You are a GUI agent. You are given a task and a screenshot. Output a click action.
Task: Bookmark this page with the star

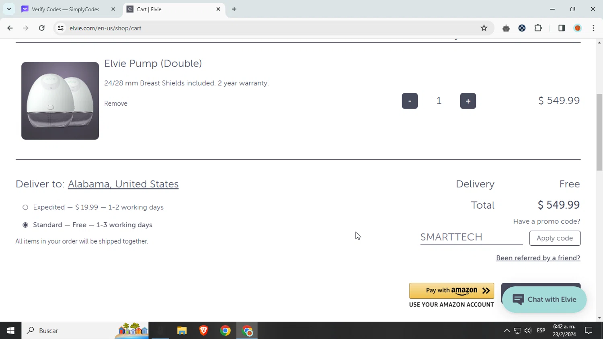point(484,28)
